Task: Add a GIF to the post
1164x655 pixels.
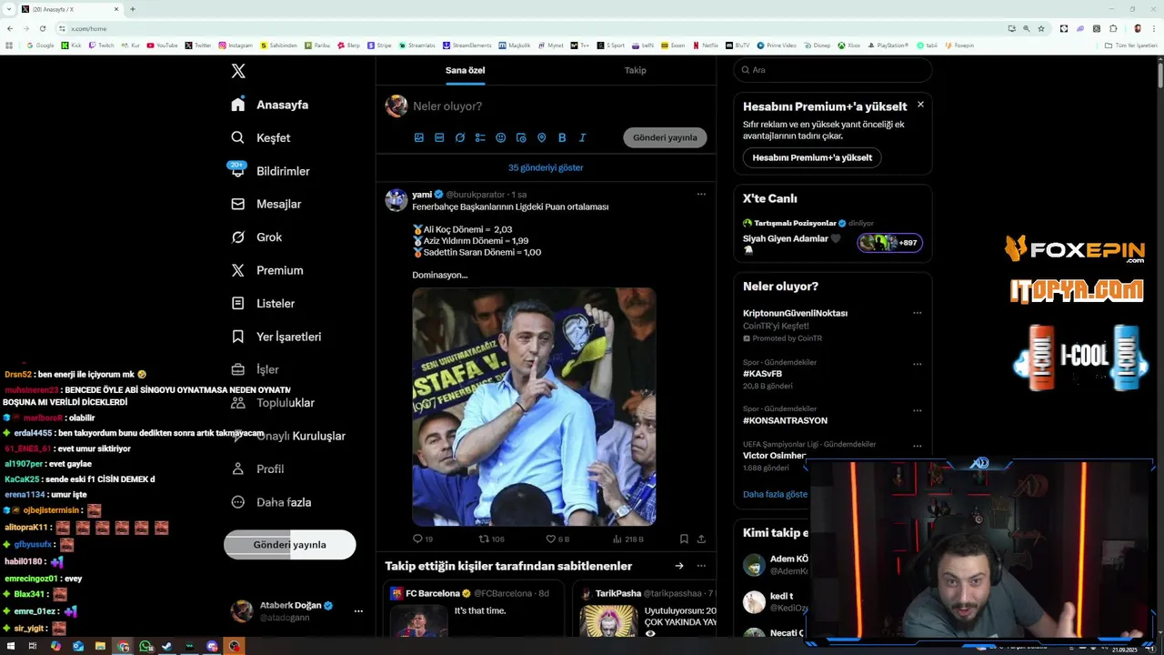Action: (439, 137)
